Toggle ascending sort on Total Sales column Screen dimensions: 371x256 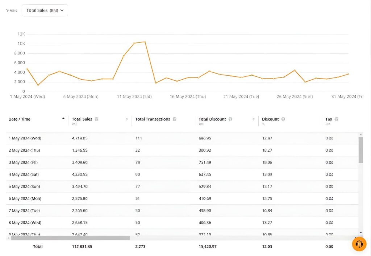pyautogui.click(x=126, y=119)
